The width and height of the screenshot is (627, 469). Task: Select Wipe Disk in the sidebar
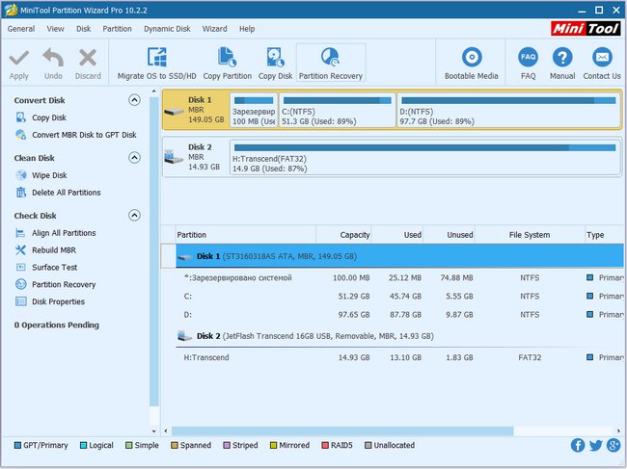pos(49,175)
